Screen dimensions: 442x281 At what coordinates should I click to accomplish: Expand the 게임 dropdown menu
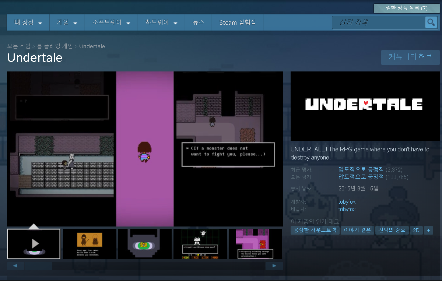point(67,22)
